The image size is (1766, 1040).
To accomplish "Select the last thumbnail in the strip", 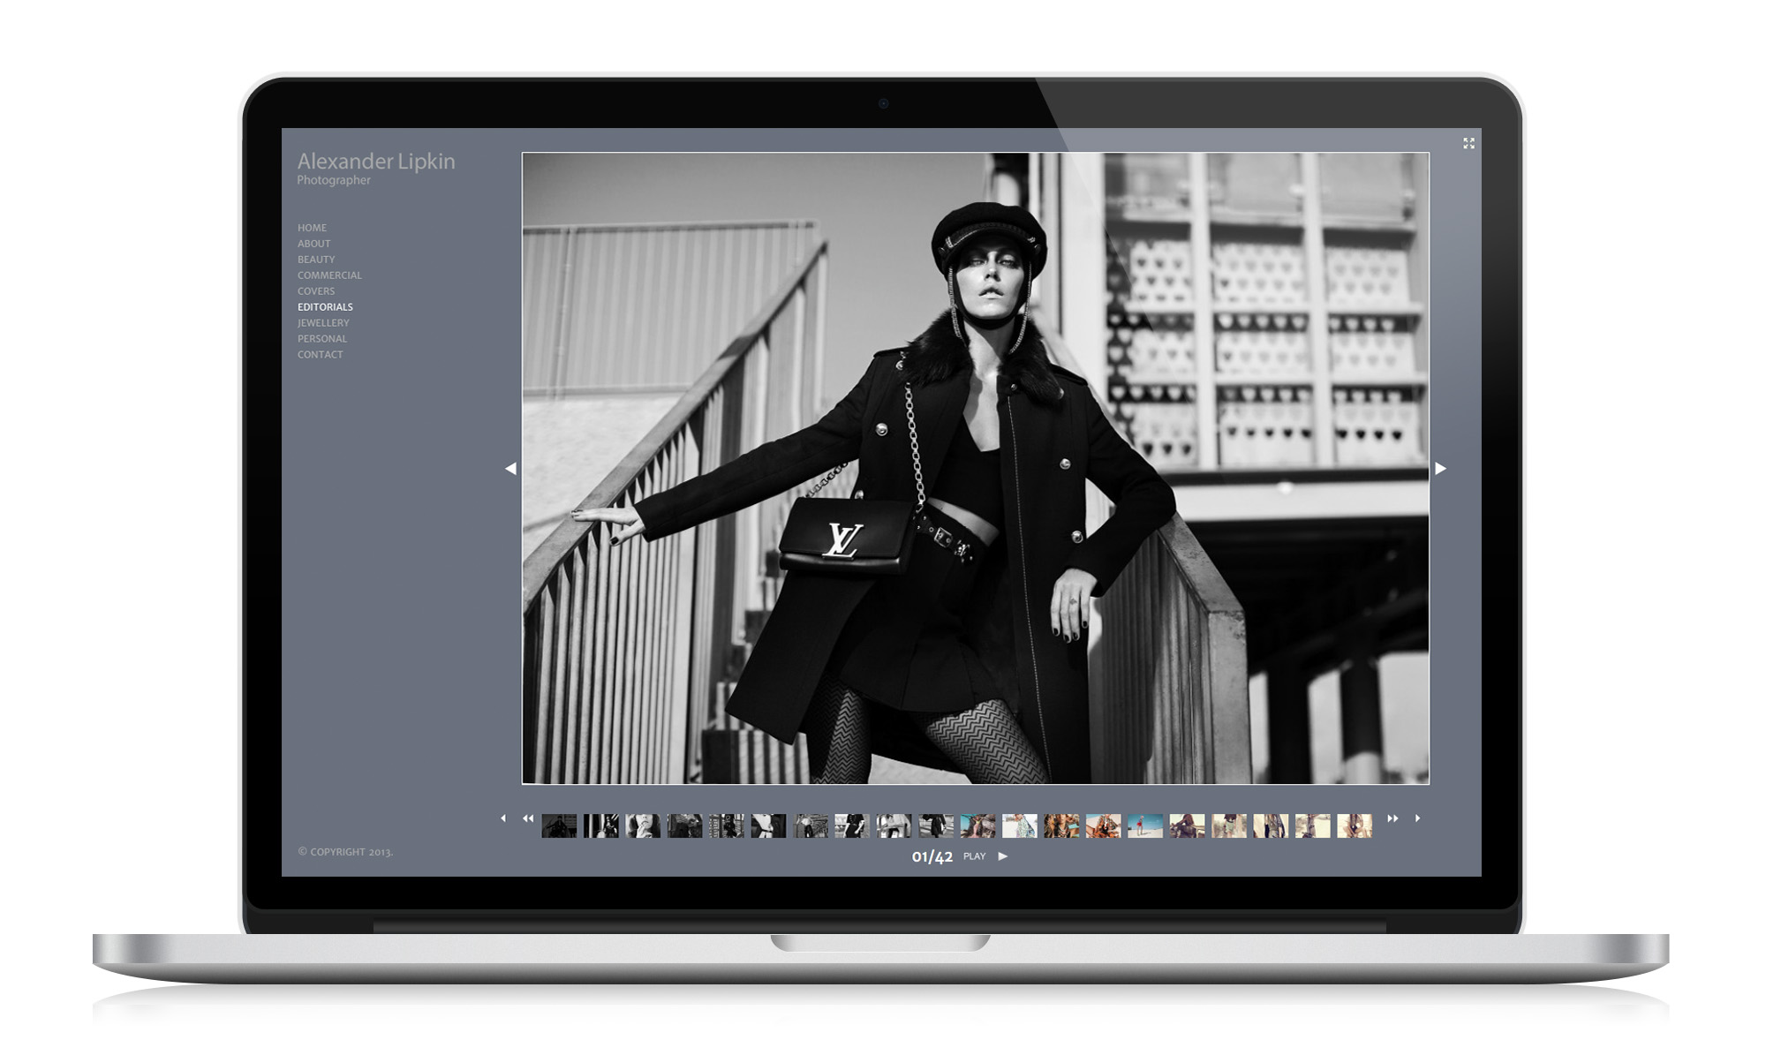I will point(1355,826).
